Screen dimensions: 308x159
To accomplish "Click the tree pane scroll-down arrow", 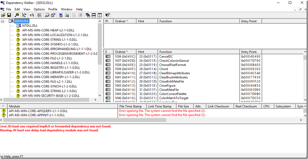I will tap(99, 95).
